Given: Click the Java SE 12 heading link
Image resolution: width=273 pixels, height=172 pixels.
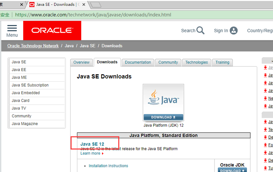Looking at the screenshot, I should 92,144.
